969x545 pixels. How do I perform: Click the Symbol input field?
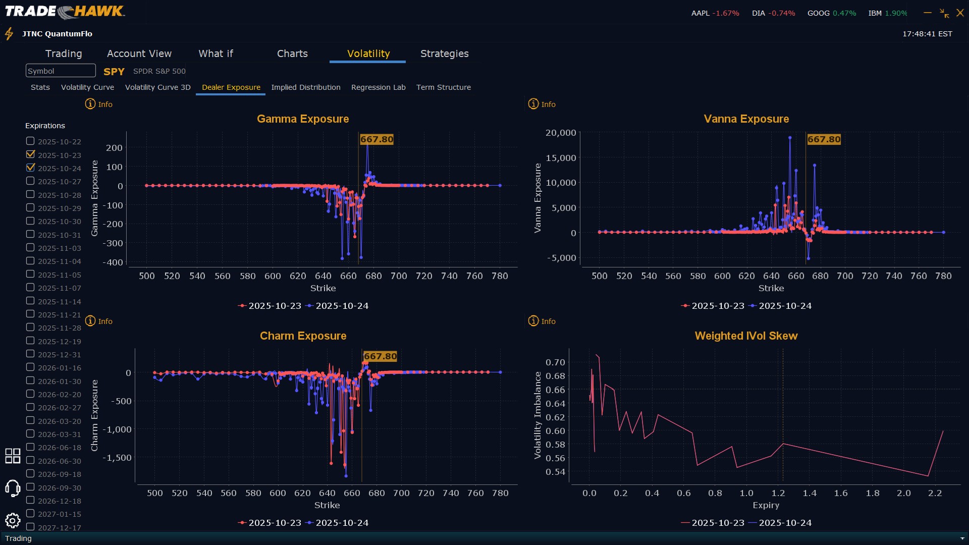pos(61,71)
